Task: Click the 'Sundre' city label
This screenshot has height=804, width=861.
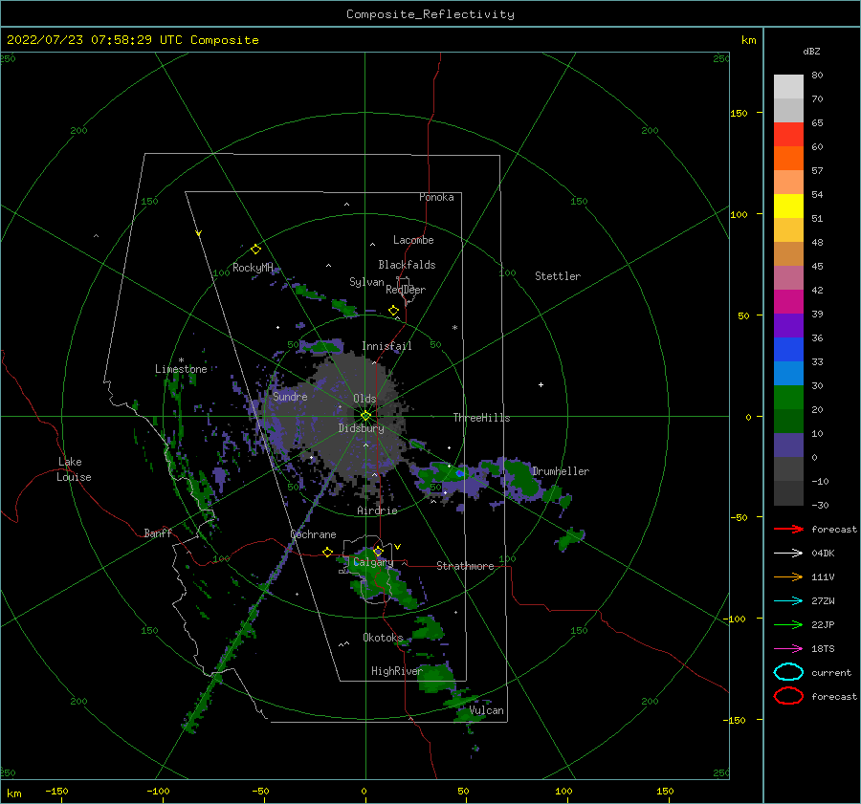Action: click(290, 396)
